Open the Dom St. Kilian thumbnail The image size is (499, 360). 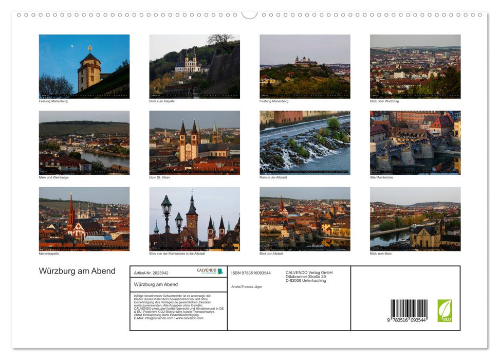(x=194, y=142)
